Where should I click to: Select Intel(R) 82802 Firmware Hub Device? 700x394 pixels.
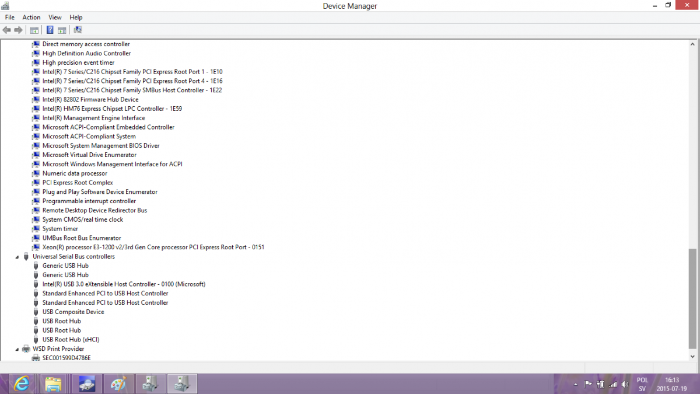[x=90, y=99]
